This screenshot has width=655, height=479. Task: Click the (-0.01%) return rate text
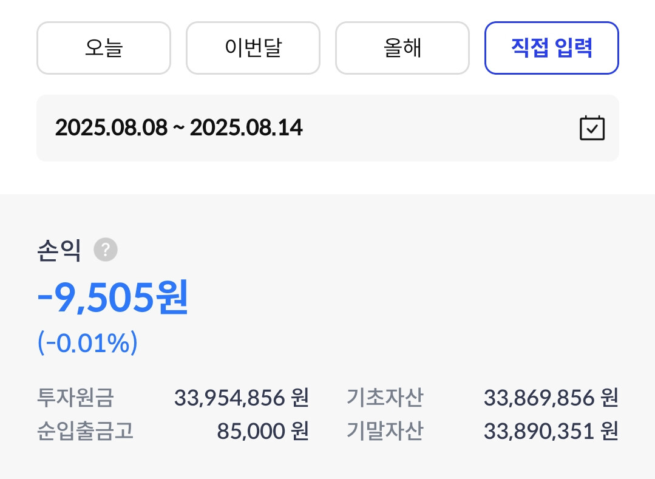coord(87,344)
